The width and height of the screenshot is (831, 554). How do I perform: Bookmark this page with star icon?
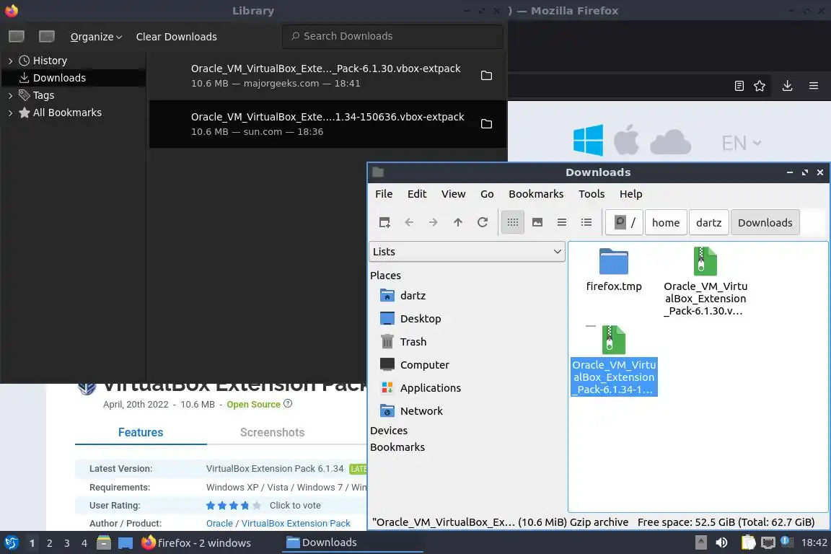point(760,86)
